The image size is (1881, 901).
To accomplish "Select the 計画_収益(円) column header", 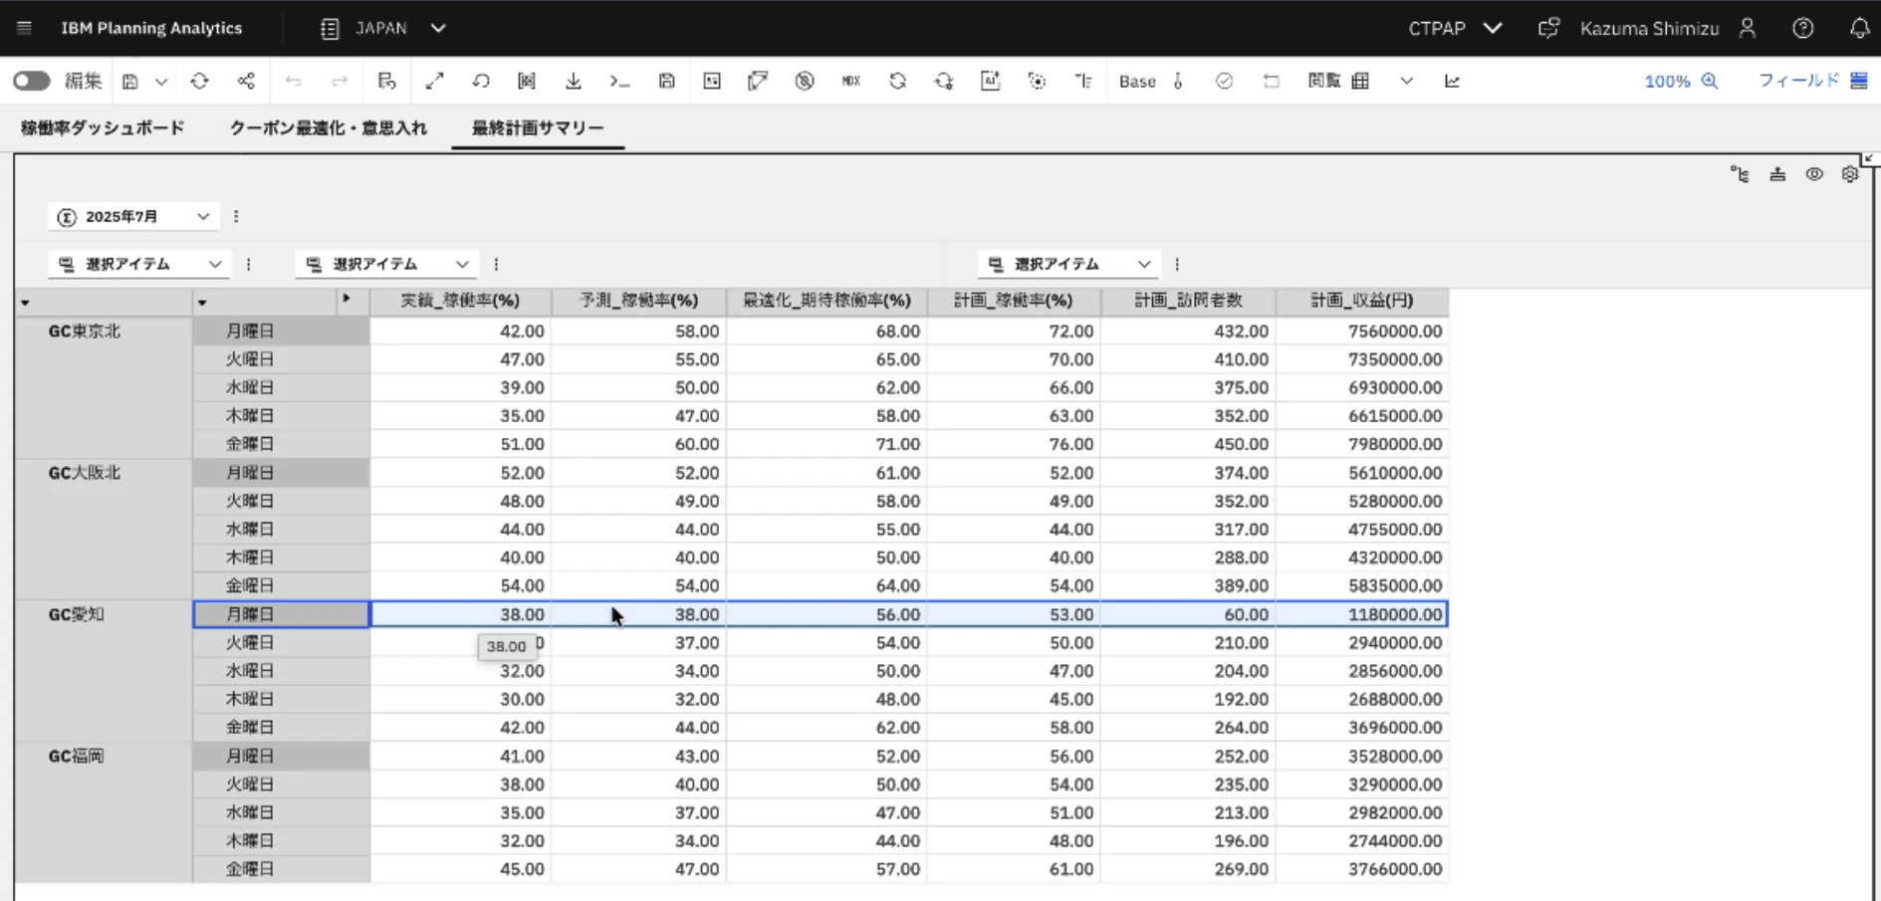I will pyautogui.click(x=1361, y=300).
